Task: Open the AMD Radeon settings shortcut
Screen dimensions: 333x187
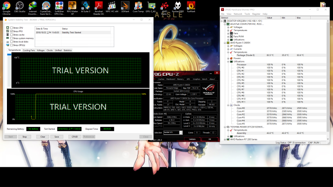Action: pyautogui.click(x=164, y=8)
